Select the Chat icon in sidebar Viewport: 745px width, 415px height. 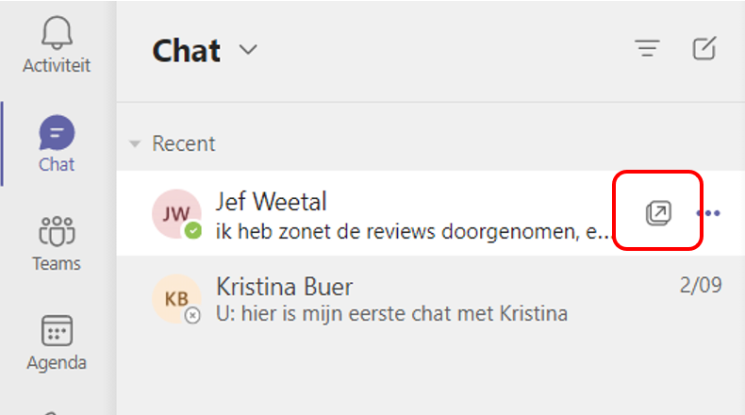coord(57,133)
